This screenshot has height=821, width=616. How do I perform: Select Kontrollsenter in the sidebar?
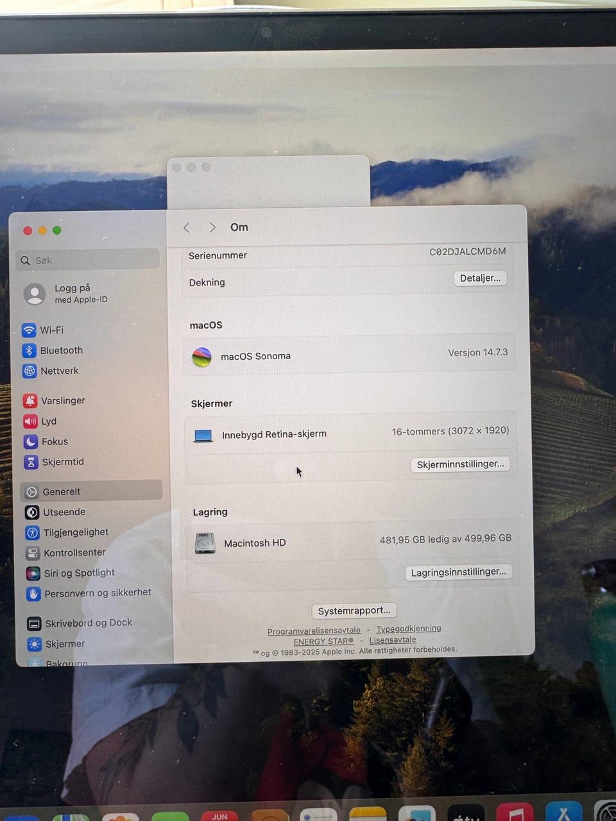pyautogui.click(x=66, y=552)
